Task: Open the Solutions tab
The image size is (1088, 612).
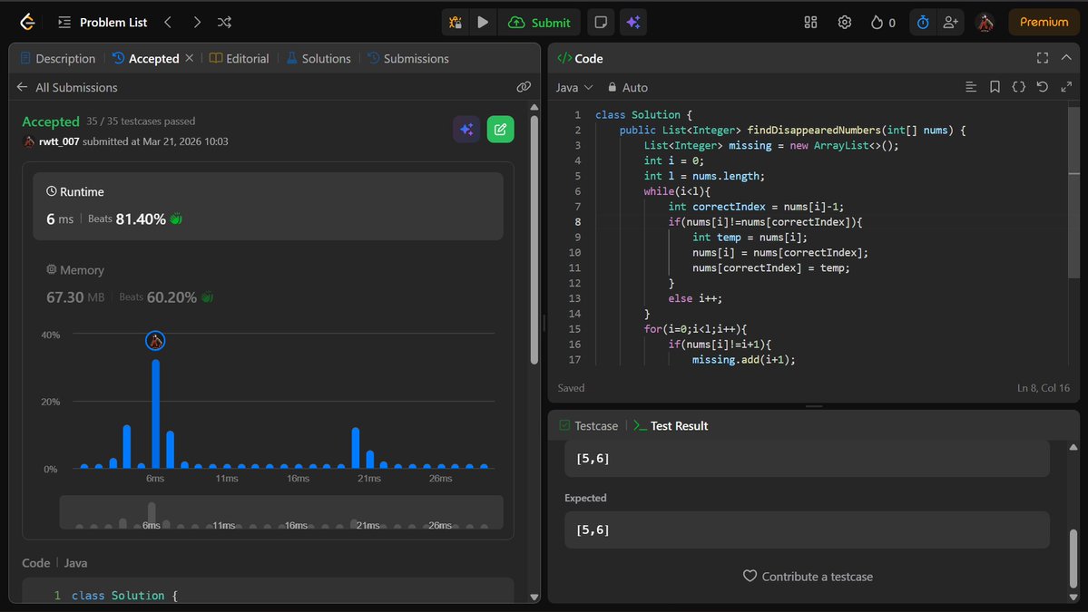Action: (319, 58)
